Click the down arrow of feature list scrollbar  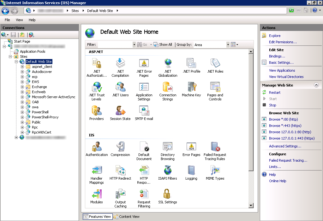[x=251, y=205]
